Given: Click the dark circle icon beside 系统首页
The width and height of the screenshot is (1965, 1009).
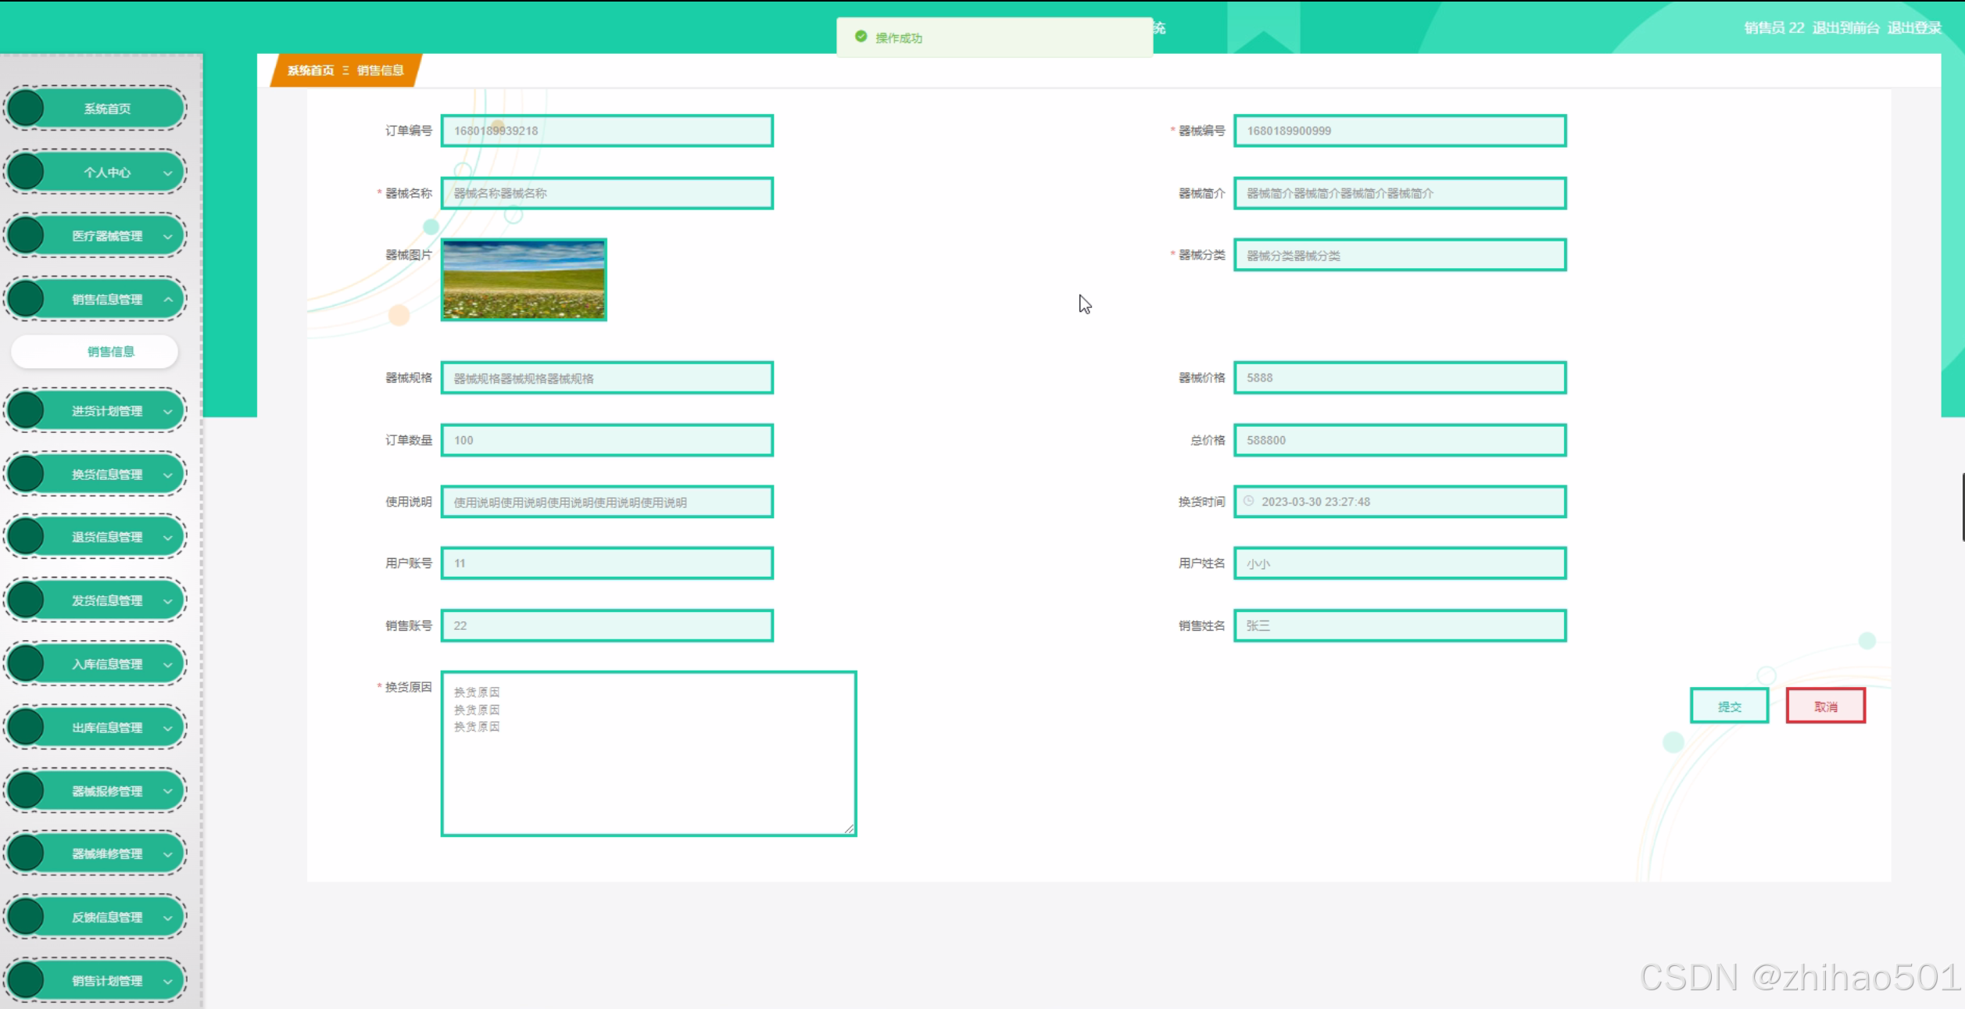Looking at the screenshot, I should point(27,108).
